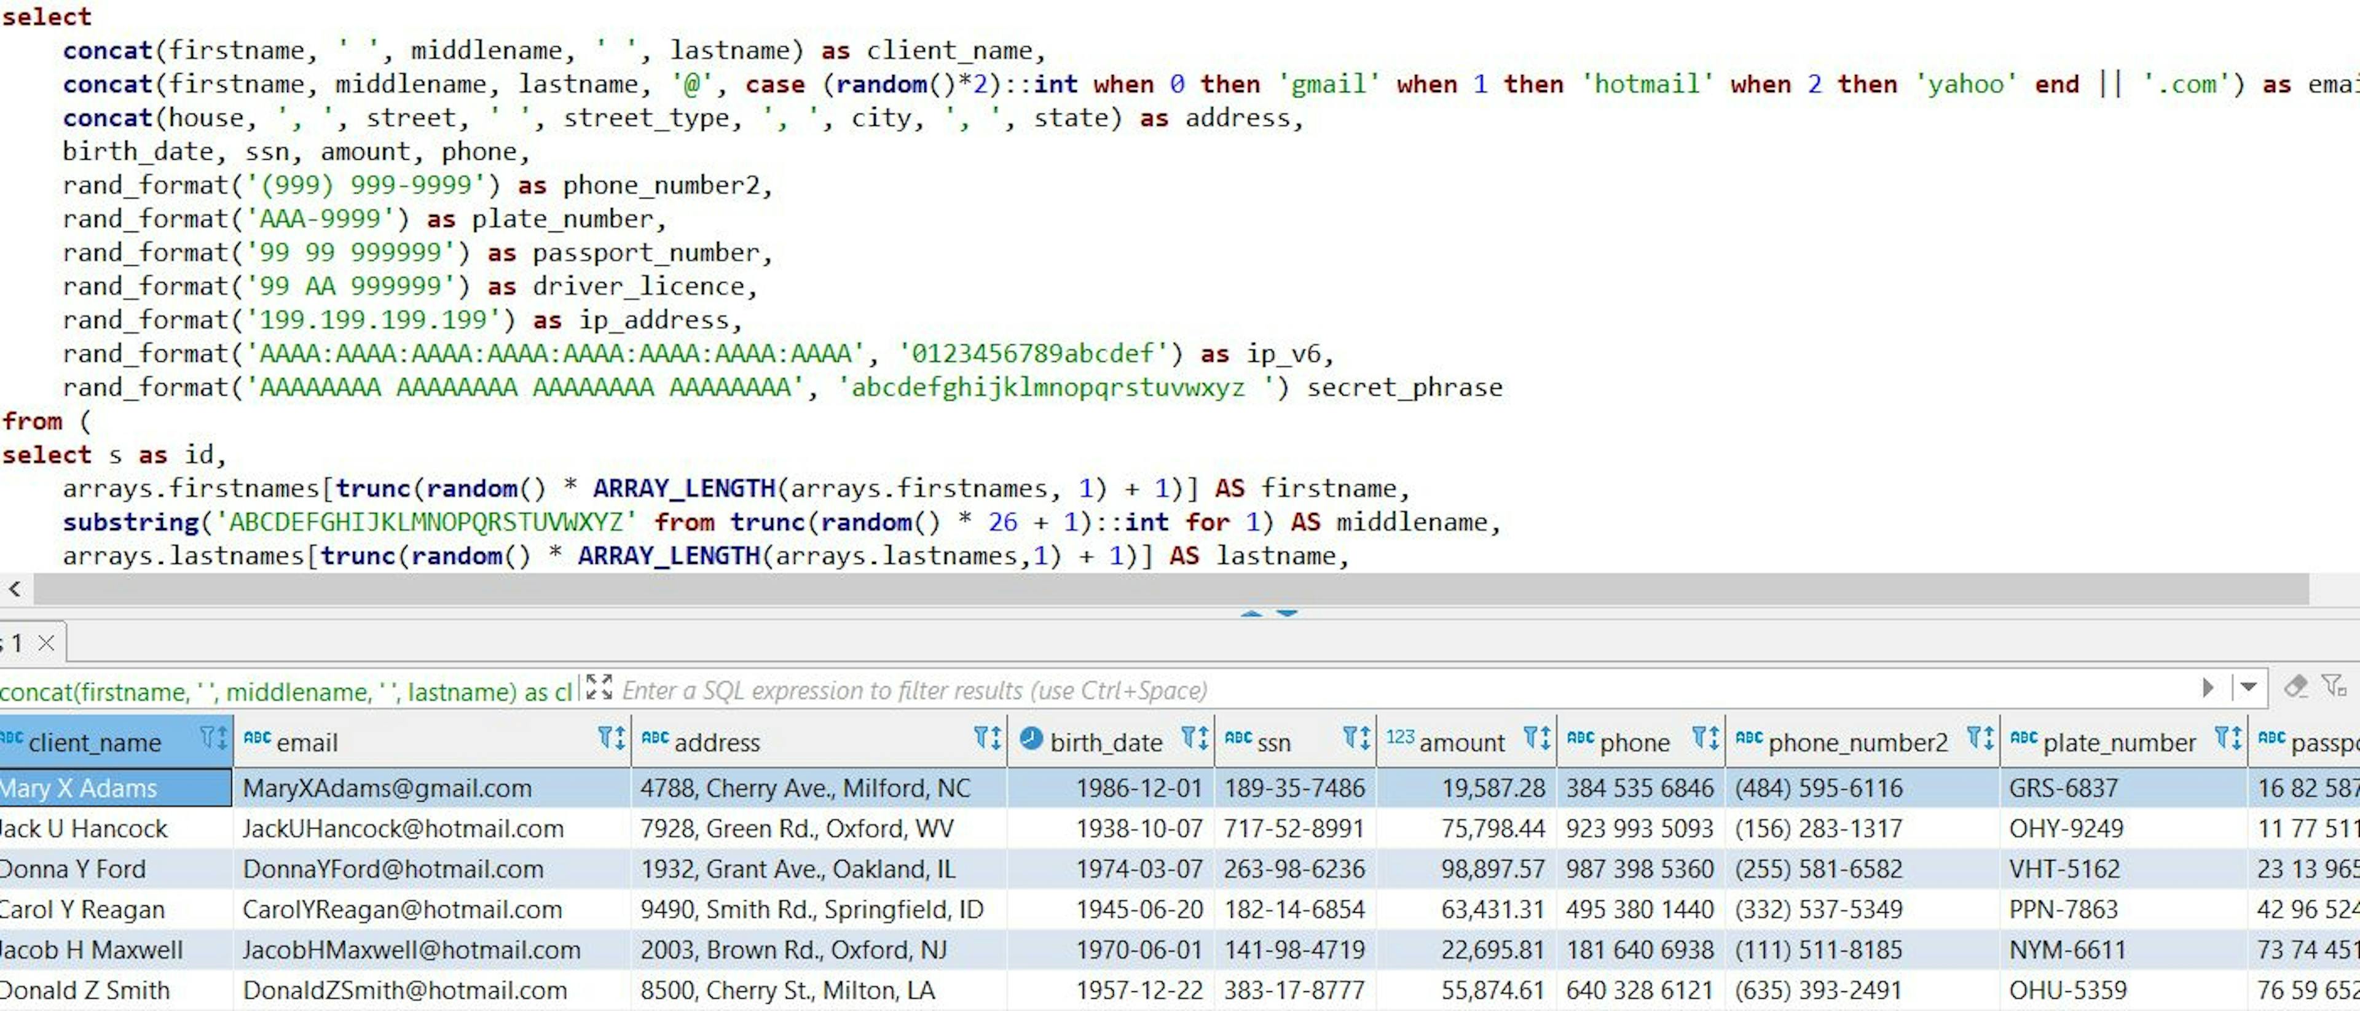Click the left scroll arrow under the editor
2360x1011 pixels.
coord(15,590)
